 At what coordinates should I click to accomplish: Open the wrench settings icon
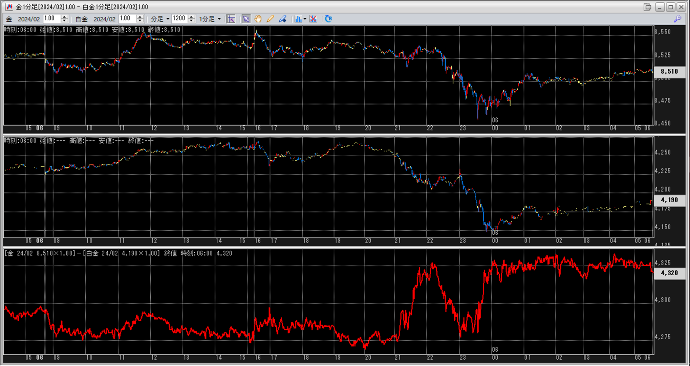(x=677, y=19)
